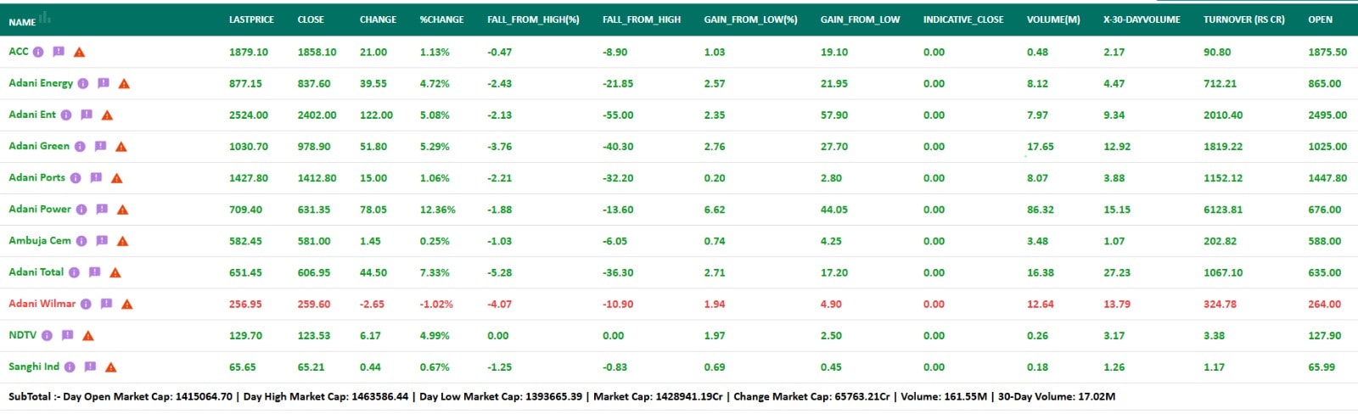The height and width of the screenshot is (414, 1358).
Task: Open the note icon for Adani Energy
Action: tap(104, 83)
